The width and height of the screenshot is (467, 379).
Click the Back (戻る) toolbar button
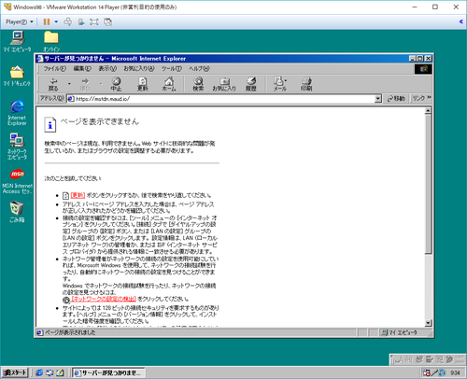click(x=53, y=84)
